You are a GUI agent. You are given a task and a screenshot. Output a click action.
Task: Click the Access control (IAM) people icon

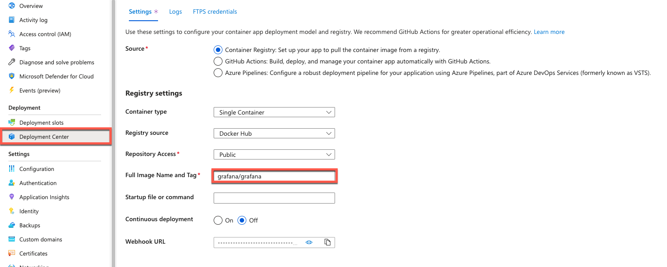click(x=12, y=34)
